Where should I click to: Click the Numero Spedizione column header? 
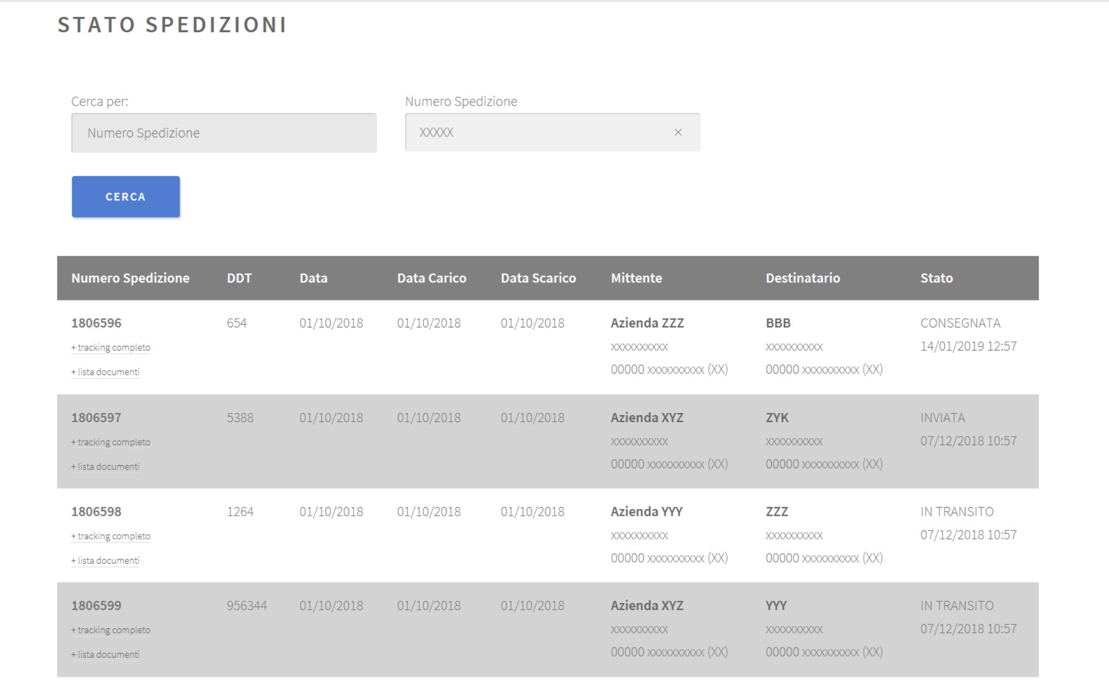click(131, 278)
